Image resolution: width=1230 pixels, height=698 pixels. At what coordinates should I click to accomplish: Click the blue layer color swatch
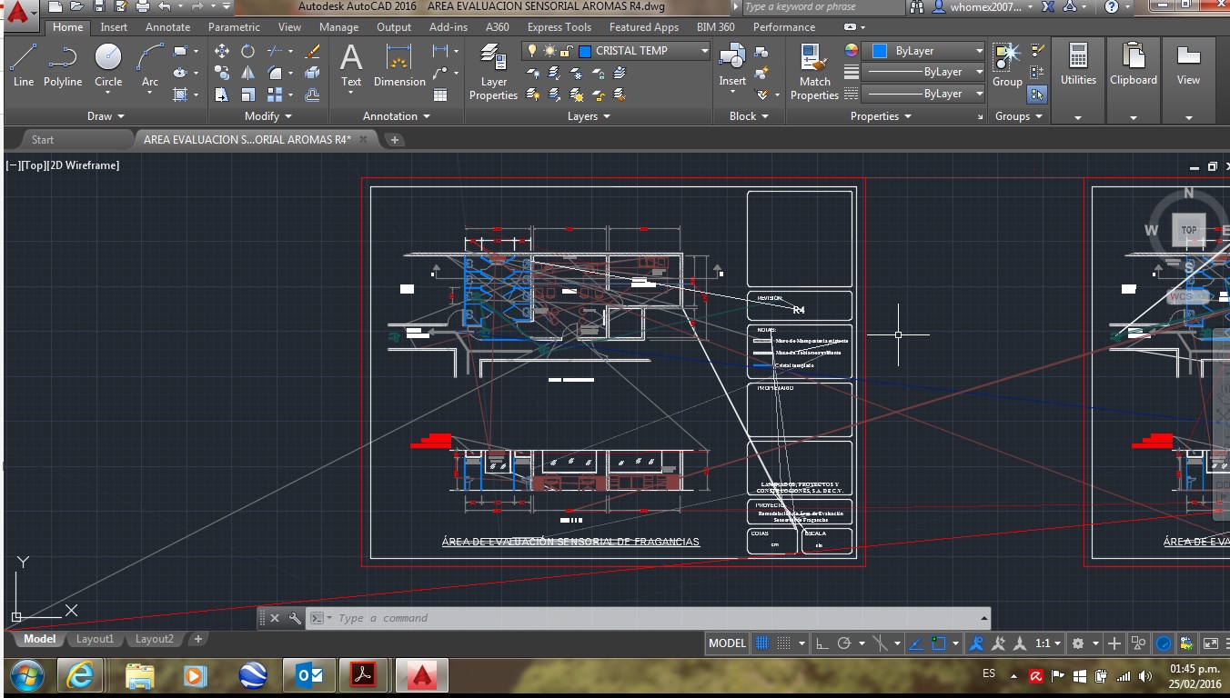(x=585, y=51)
